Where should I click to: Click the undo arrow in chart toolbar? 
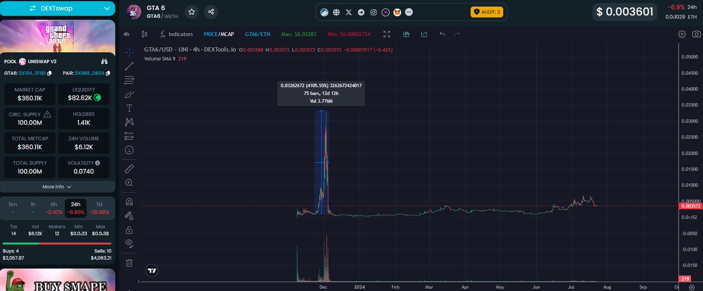[x=442, y=35]
